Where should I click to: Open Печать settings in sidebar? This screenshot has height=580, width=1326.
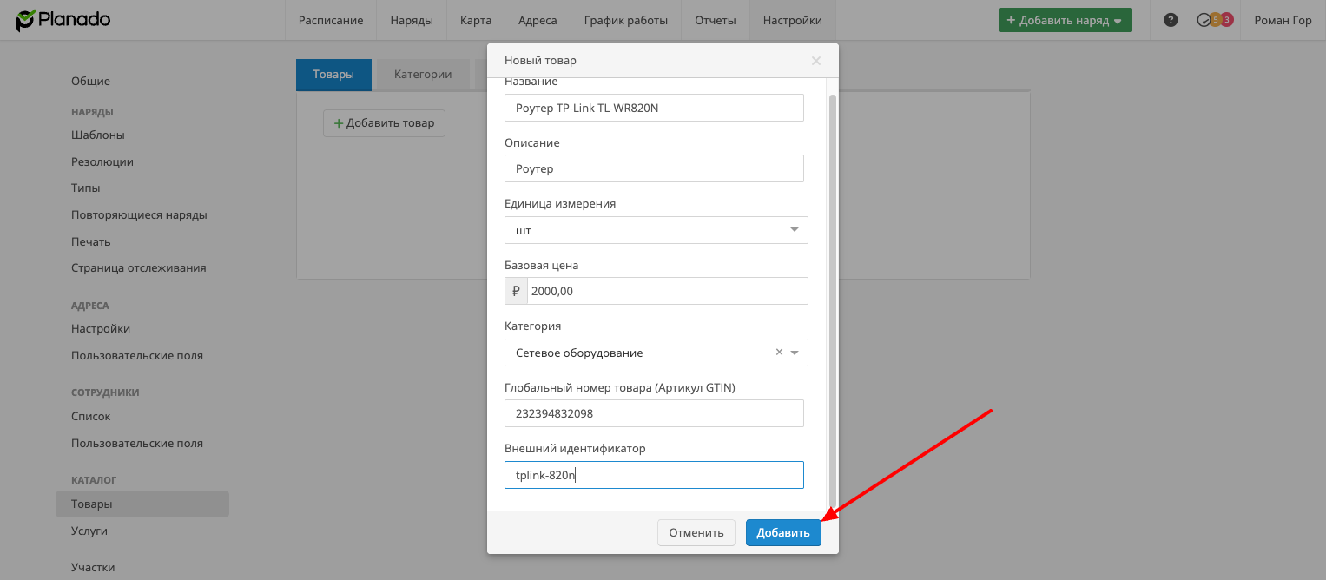(91, 242)
